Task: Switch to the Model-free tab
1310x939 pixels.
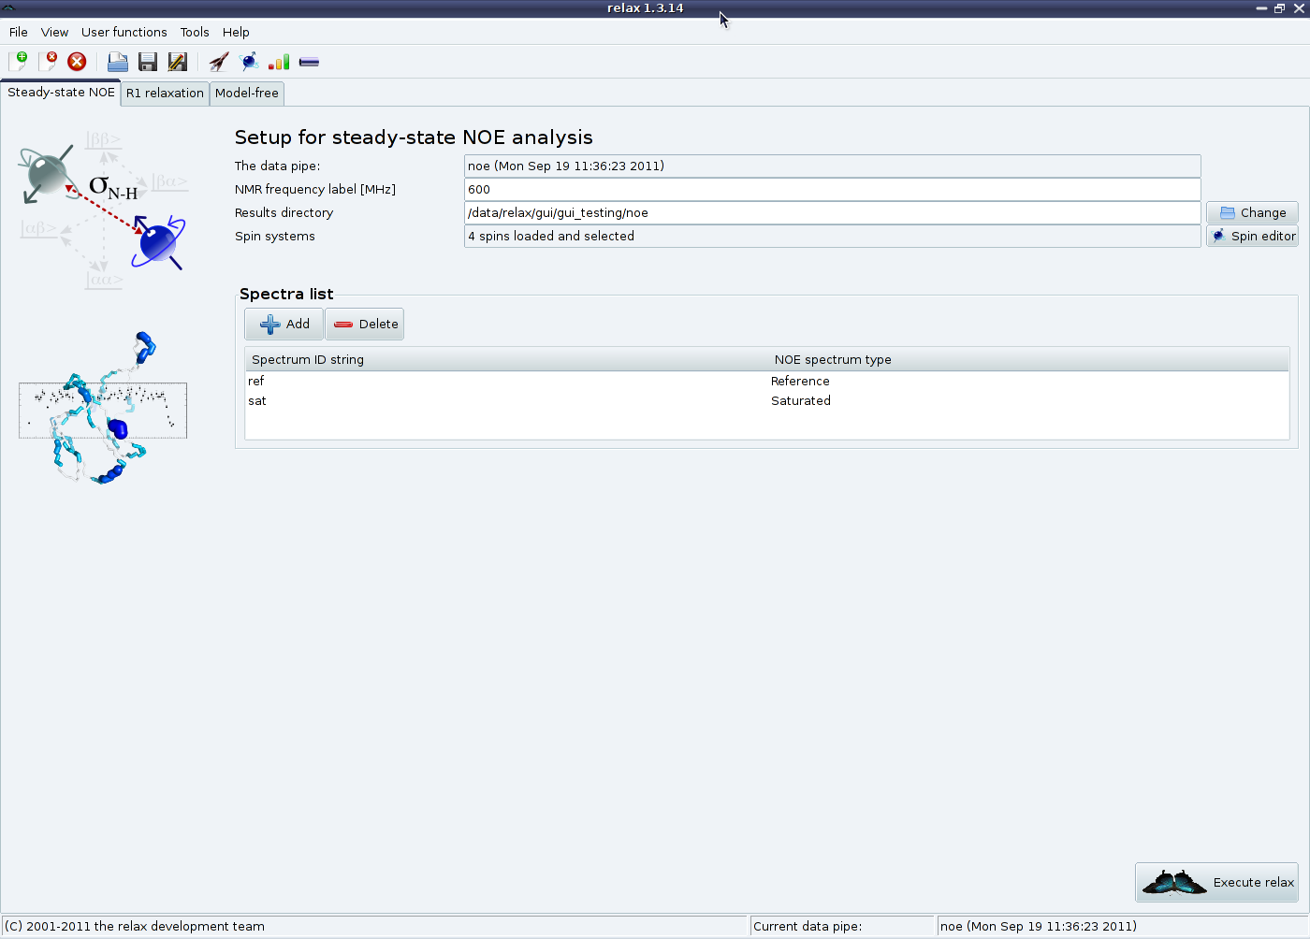Action: click(x=246, y=93)
